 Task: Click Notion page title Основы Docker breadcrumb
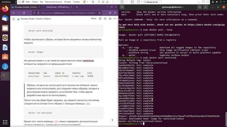pos(36,19)
